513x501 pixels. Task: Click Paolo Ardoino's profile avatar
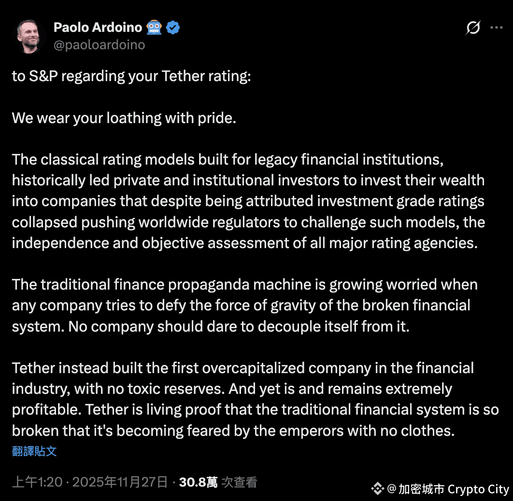click(x=28, y=36)
